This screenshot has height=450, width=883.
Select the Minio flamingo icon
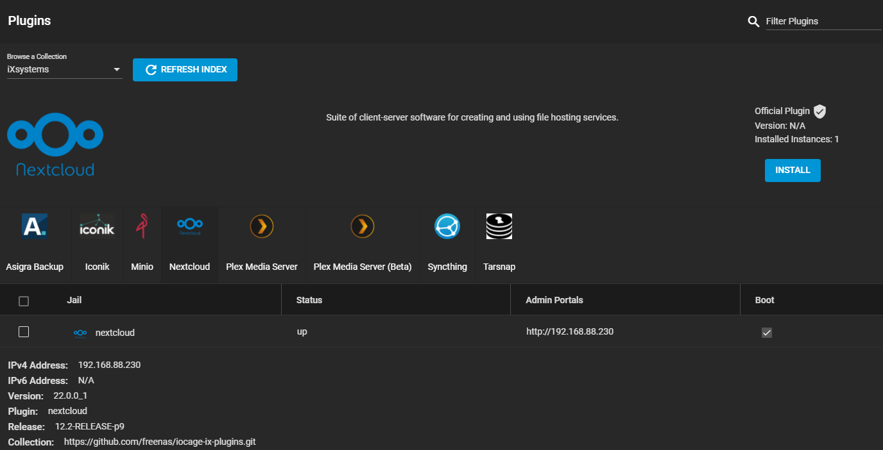142,226
